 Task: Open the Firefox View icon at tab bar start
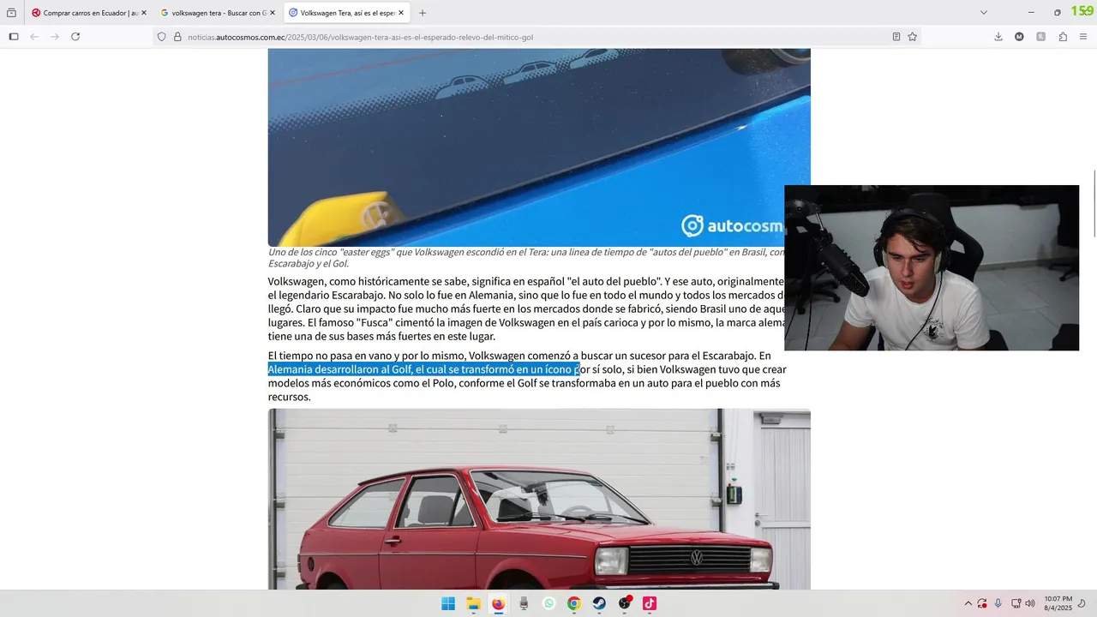pyautogui.click(x=11, y=13)
